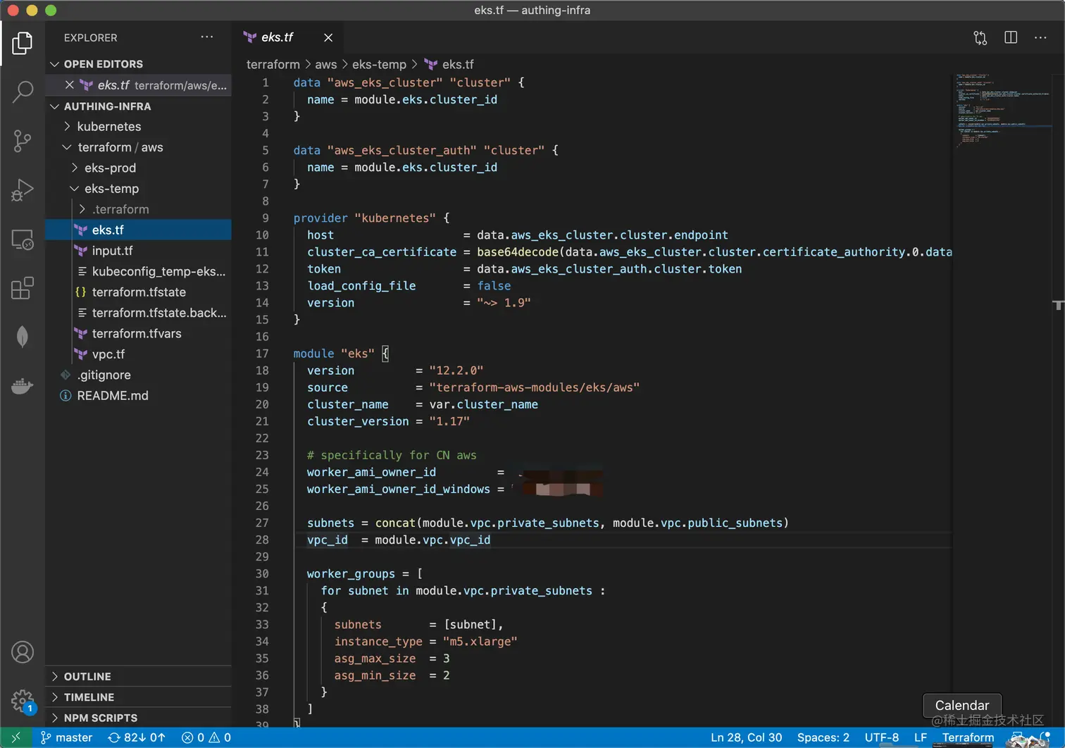The width and height of the screenshot is (1065, 748).
Task: Sync changes using the 82↓ 0↑ indicator
Action: coord(136,737)
